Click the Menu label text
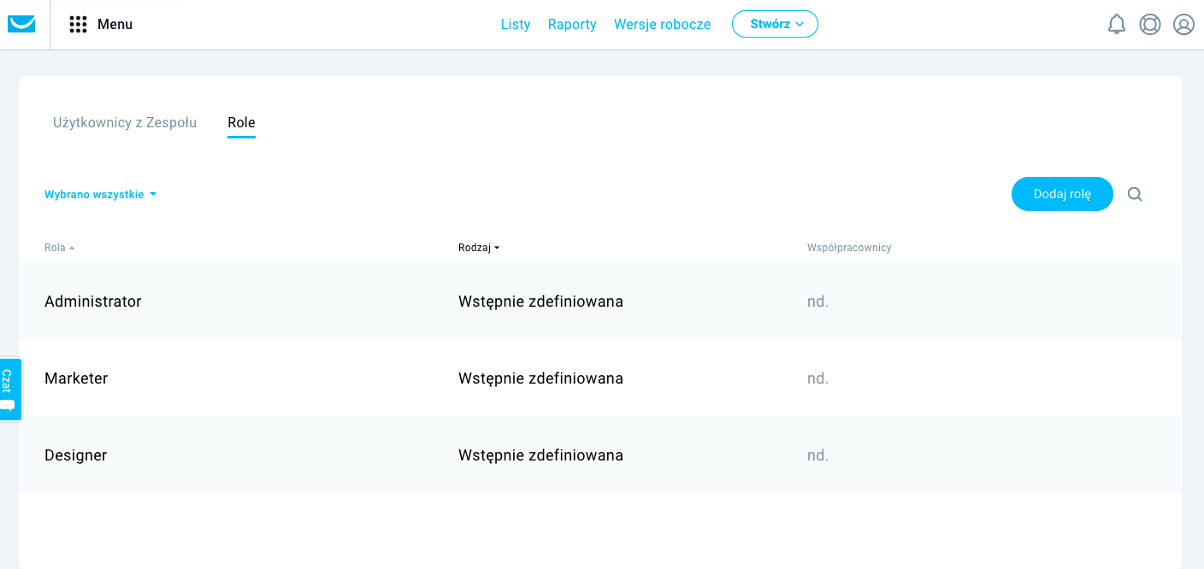 coord(115,24)
